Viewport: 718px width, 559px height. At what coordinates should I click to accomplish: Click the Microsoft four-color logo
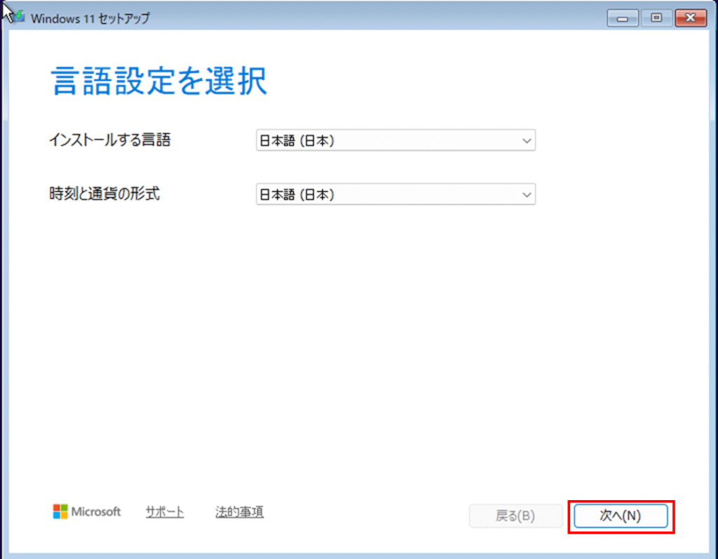[x=60, y=511]
